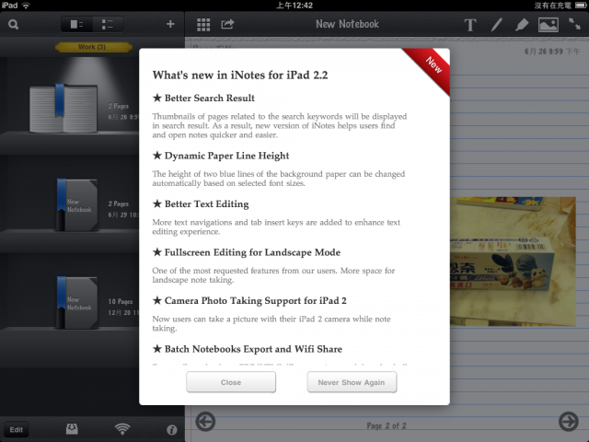This screenshot has width=589, height=442.
Task: Tap the New Notebook title
Action: click(347, 24)
